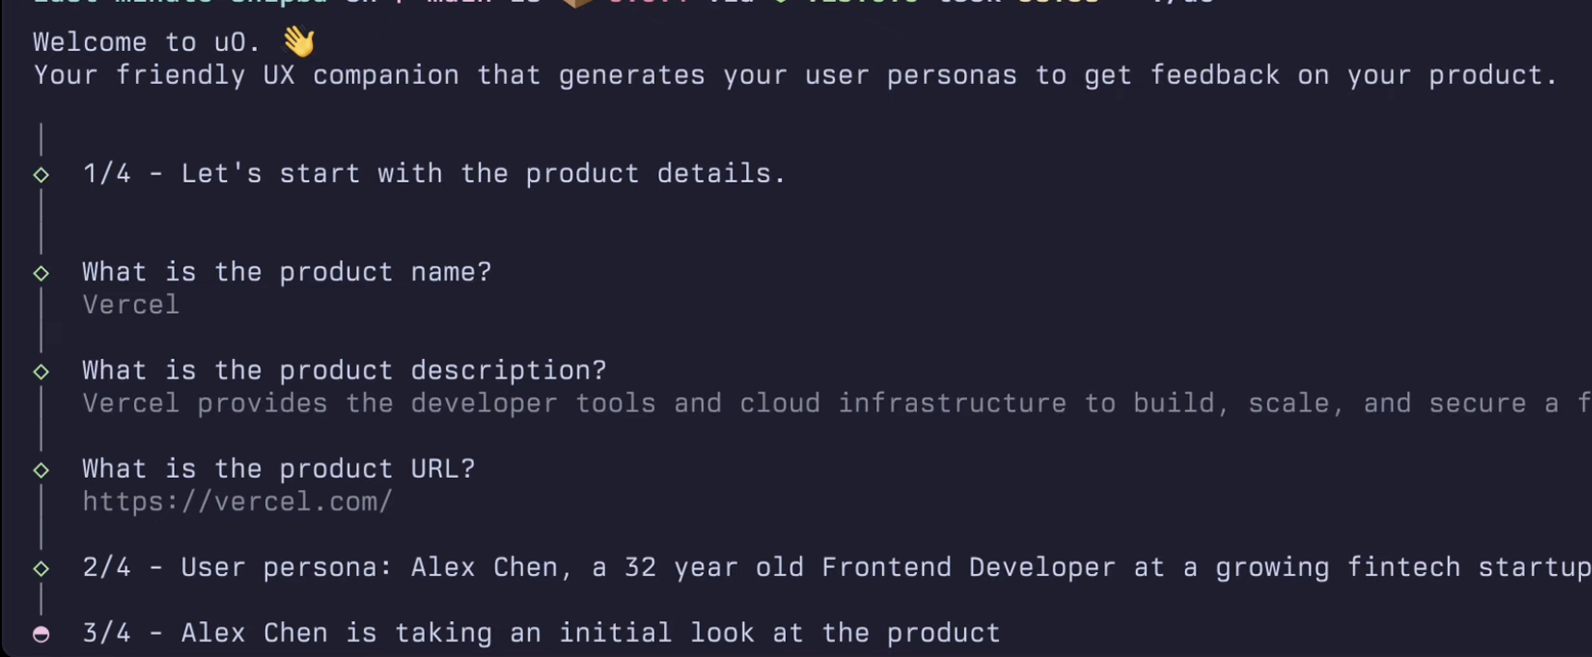Click the '2/4 - User persona: Alex Chen' line
1592x657 pixels.
837,567
